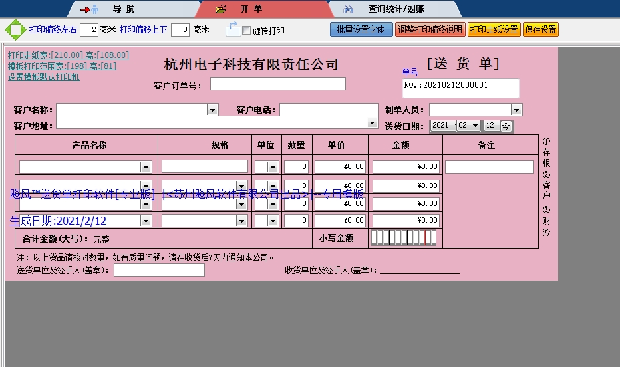This screenshot has height=367, width=620.
Task: Focus the first row 备注 field
Action: [489, 167]
